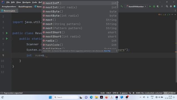
Task: Collapse the method fold marker on line 6
Action: pos(11,39)
